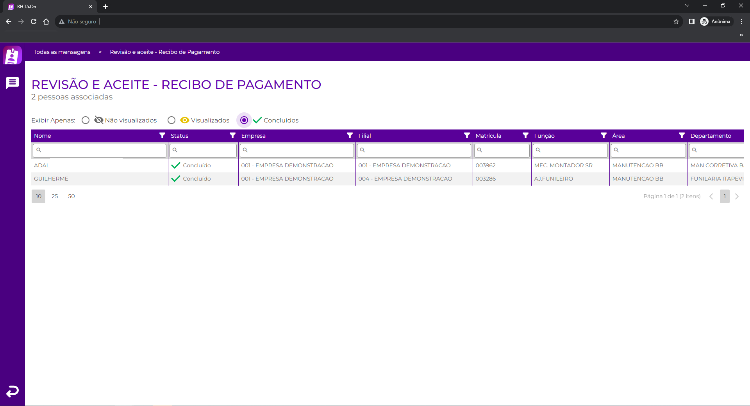Click the Nome search input field

pos(100,150)
